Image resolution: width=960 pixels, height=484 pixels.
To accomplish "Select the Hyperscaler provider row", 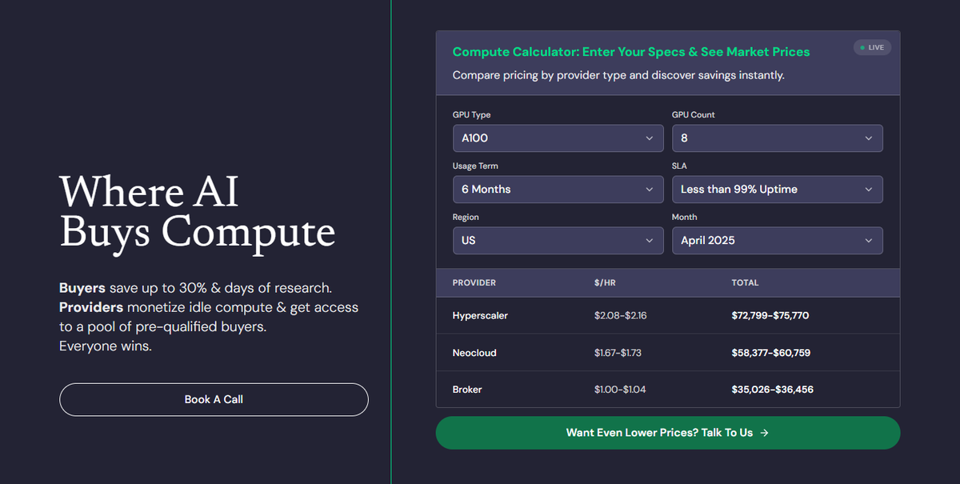I will coord(667,315).
